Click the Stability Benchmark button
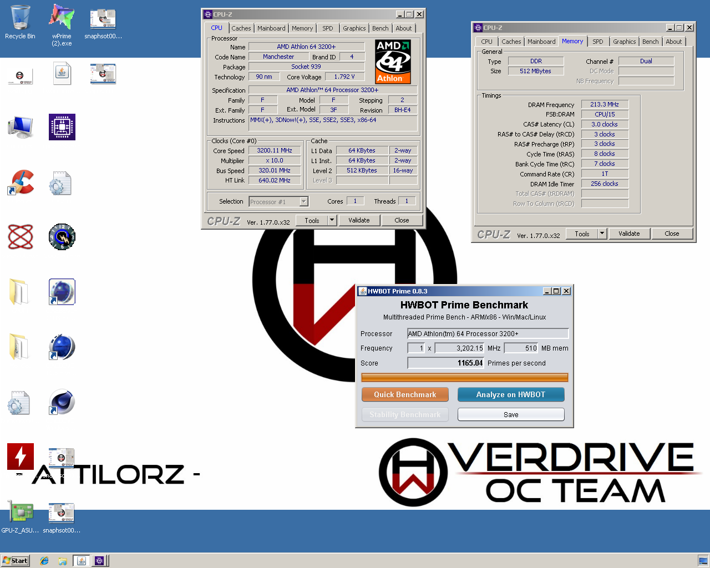This screenshot has height=568, width=710. 405,414
